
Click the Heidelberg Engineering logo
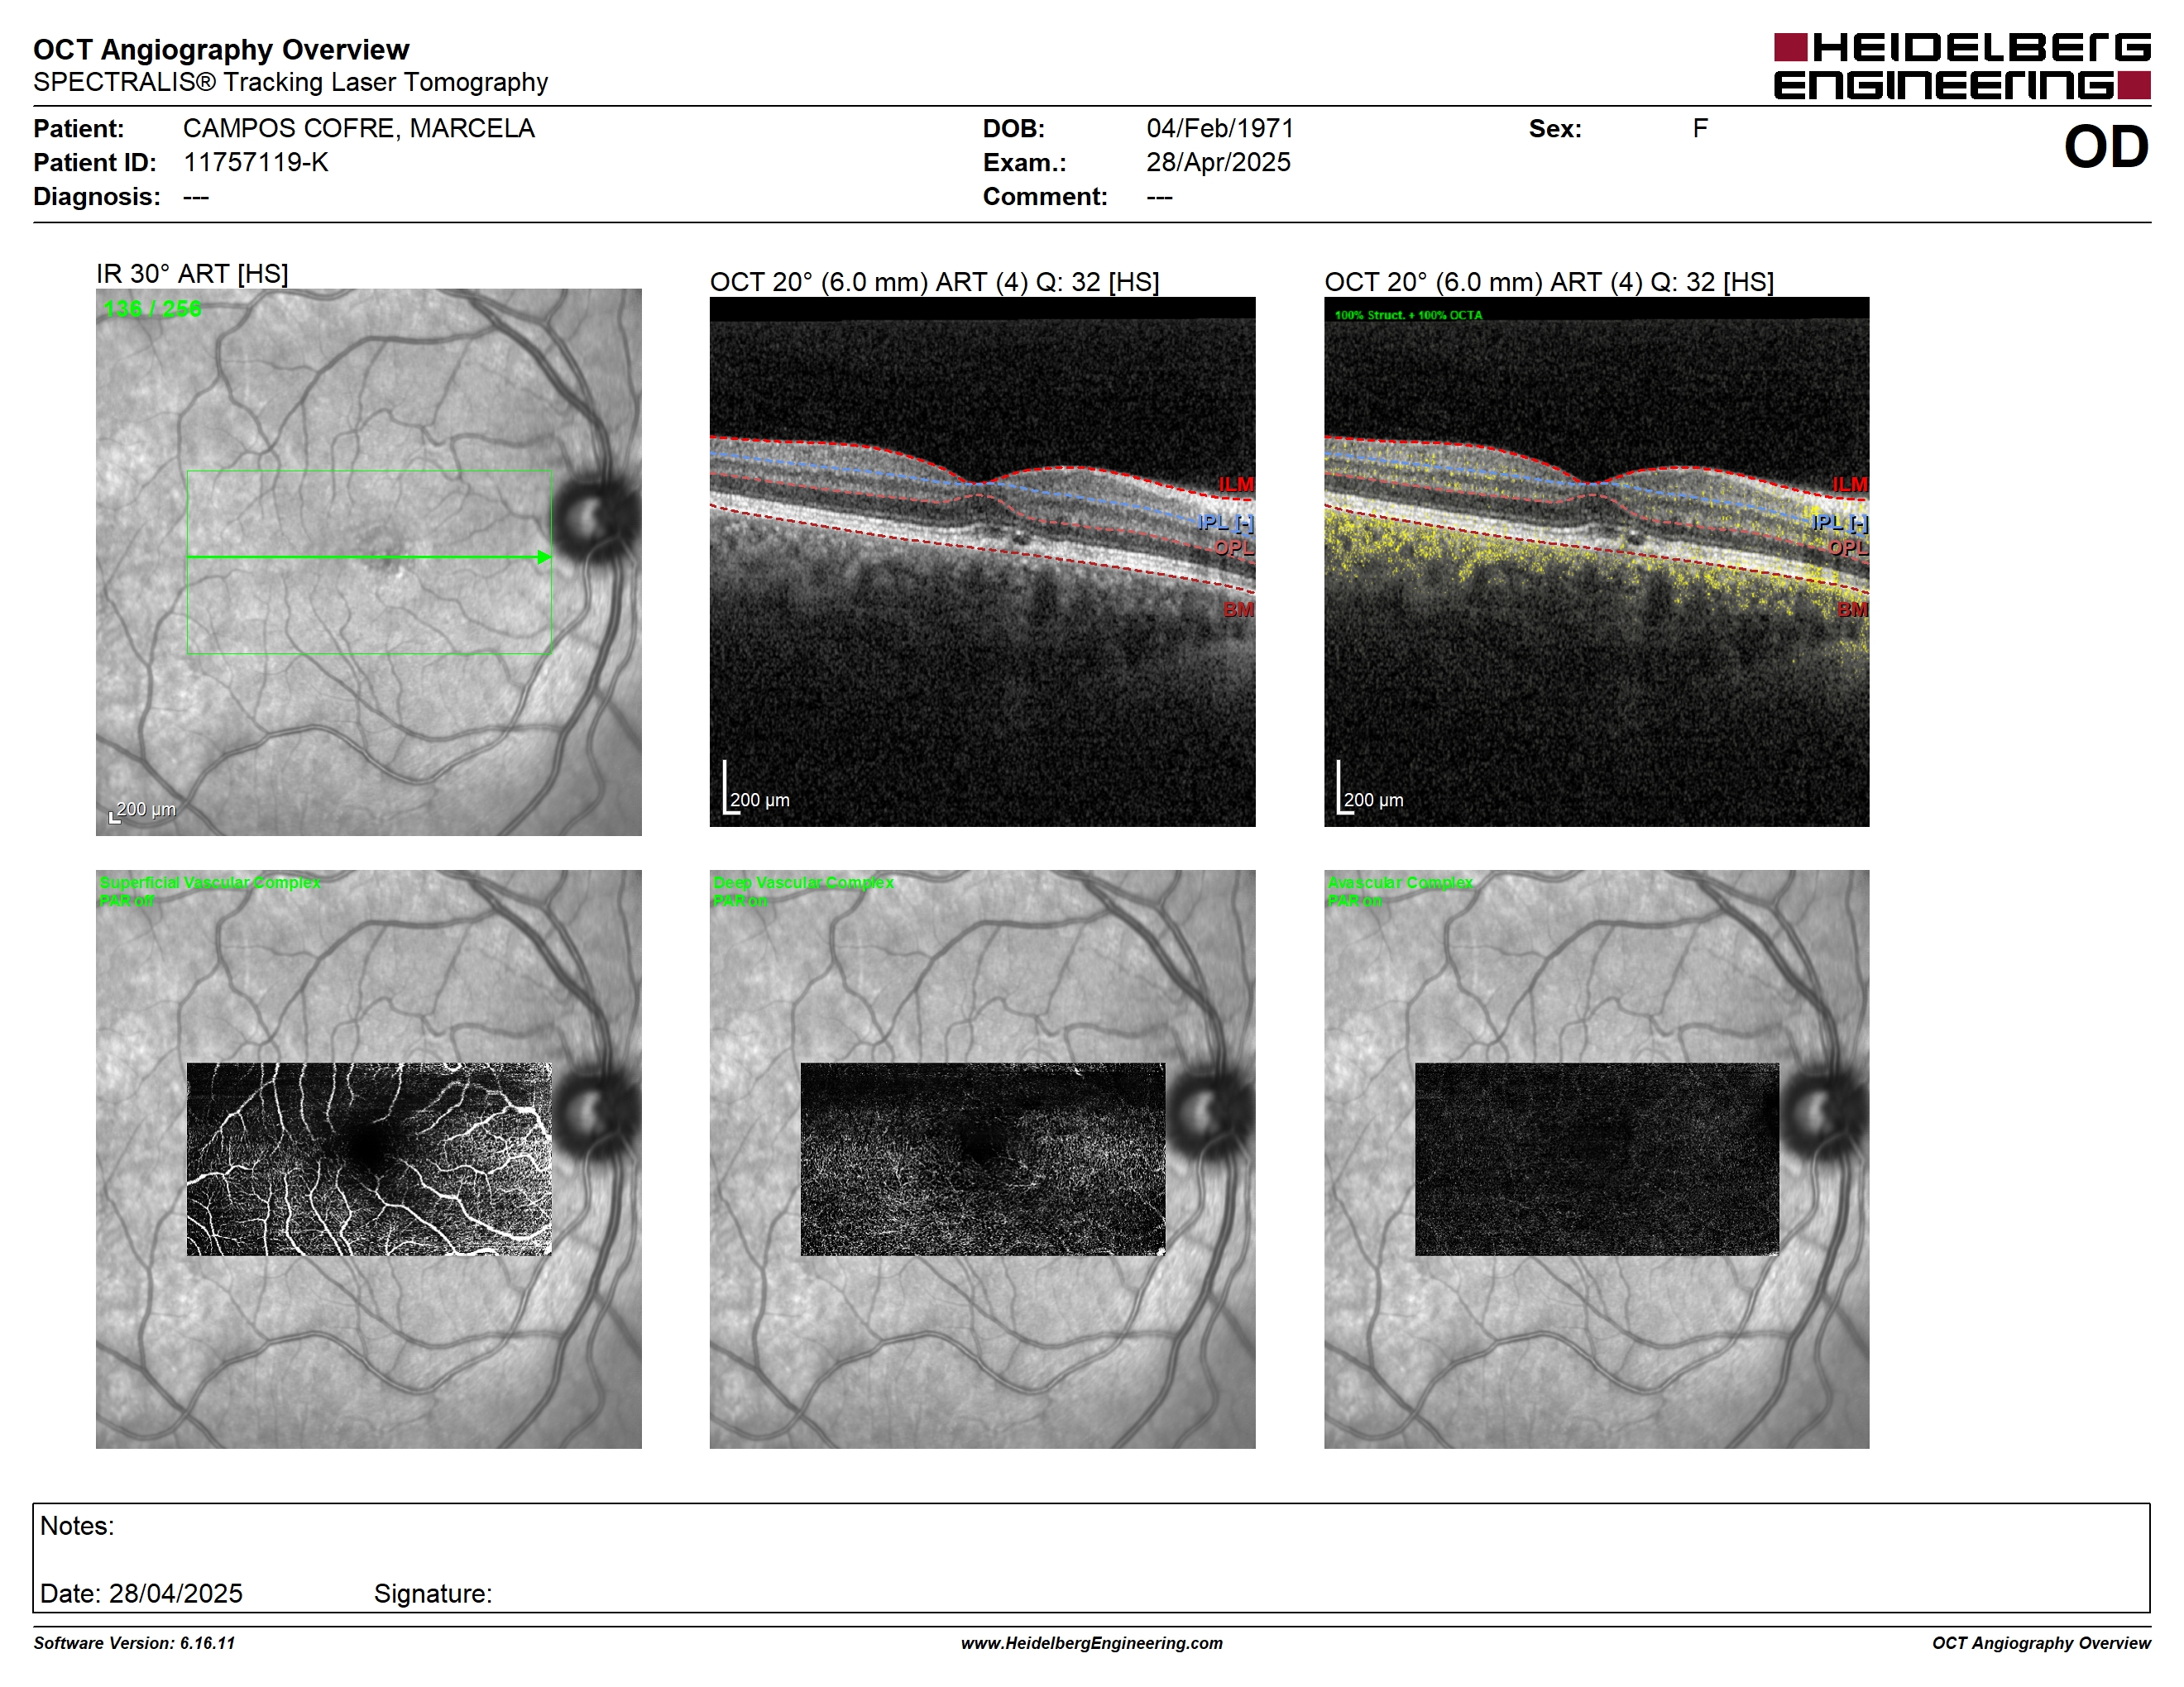coord(1961,66)
